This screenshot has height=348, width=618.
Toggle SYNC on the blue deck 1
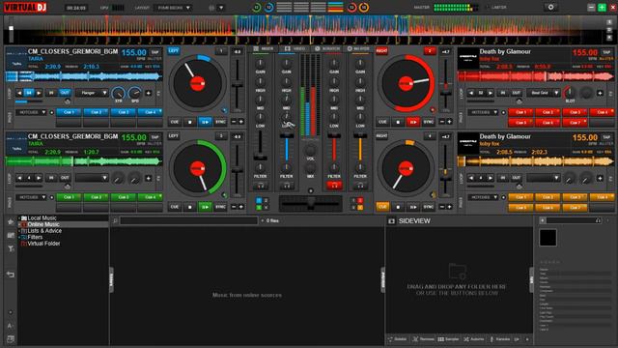coord(220,122)
